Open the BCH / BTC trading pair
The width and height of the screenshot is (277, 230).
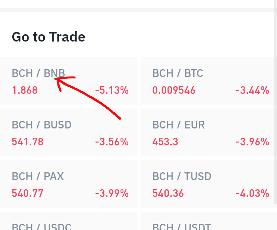(x=207, y=81)
